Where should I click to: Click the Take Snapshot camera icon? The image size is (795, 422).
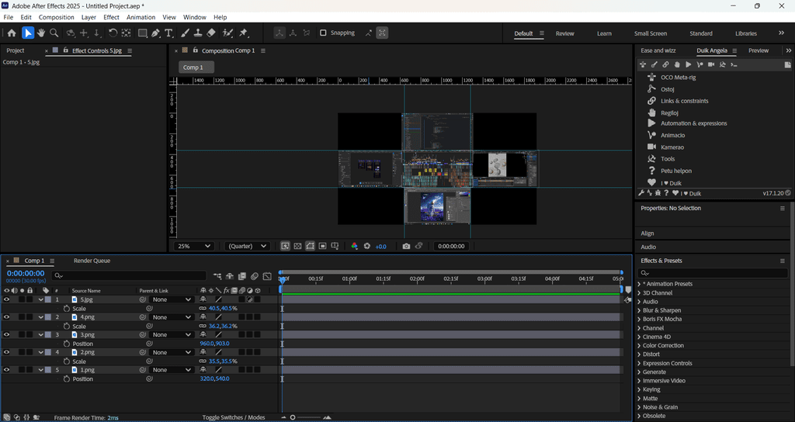pyautogui.click(x=406, y=246)
